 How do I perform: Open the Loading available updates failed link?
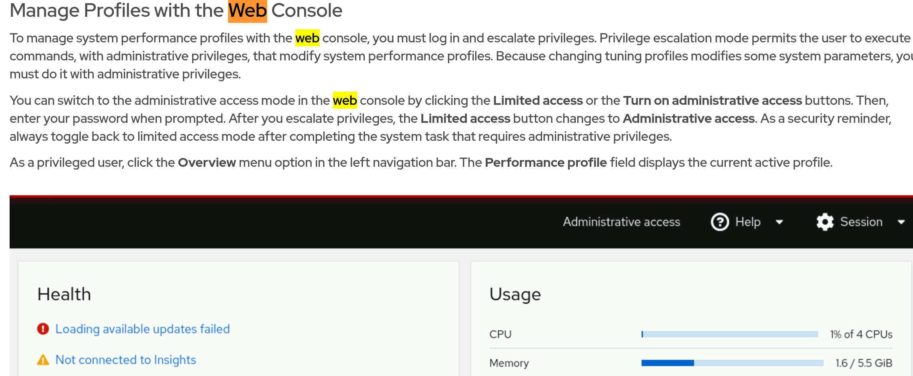click(142, 329)
